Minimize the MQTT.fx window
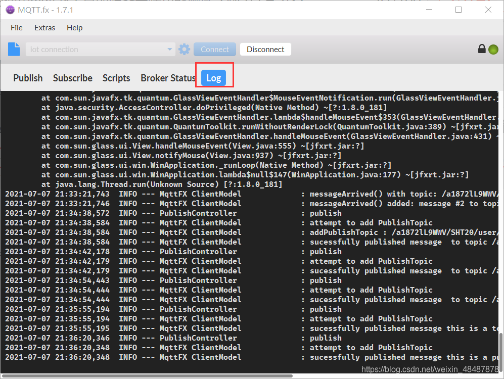504x379 pixels. tap(429, 10)
